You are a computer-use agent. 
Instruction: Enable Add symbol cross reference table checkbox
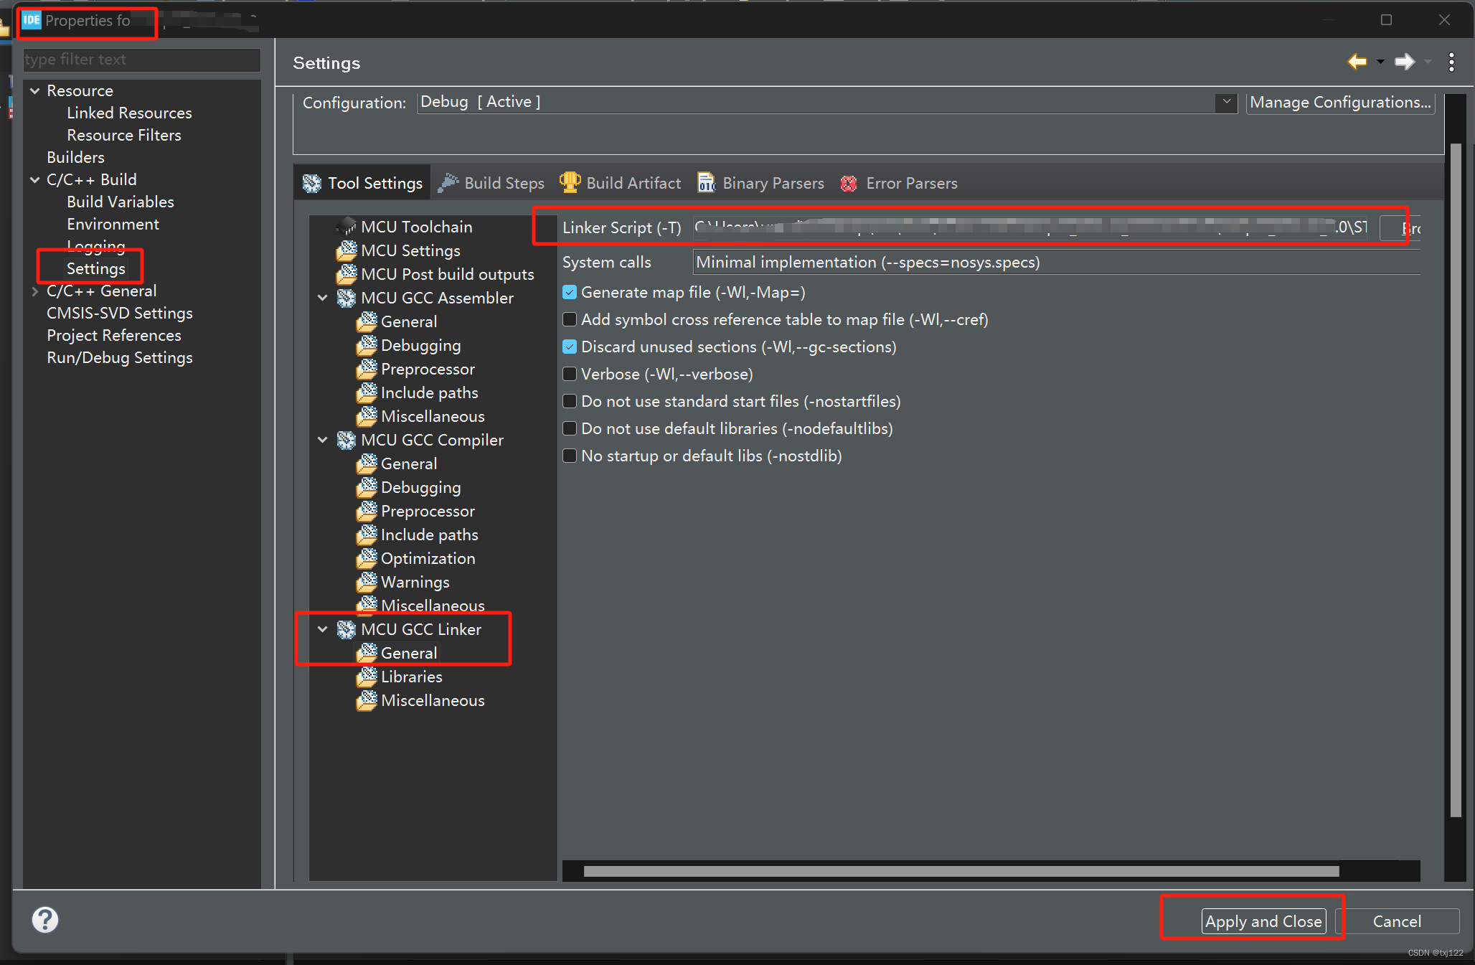567,319
